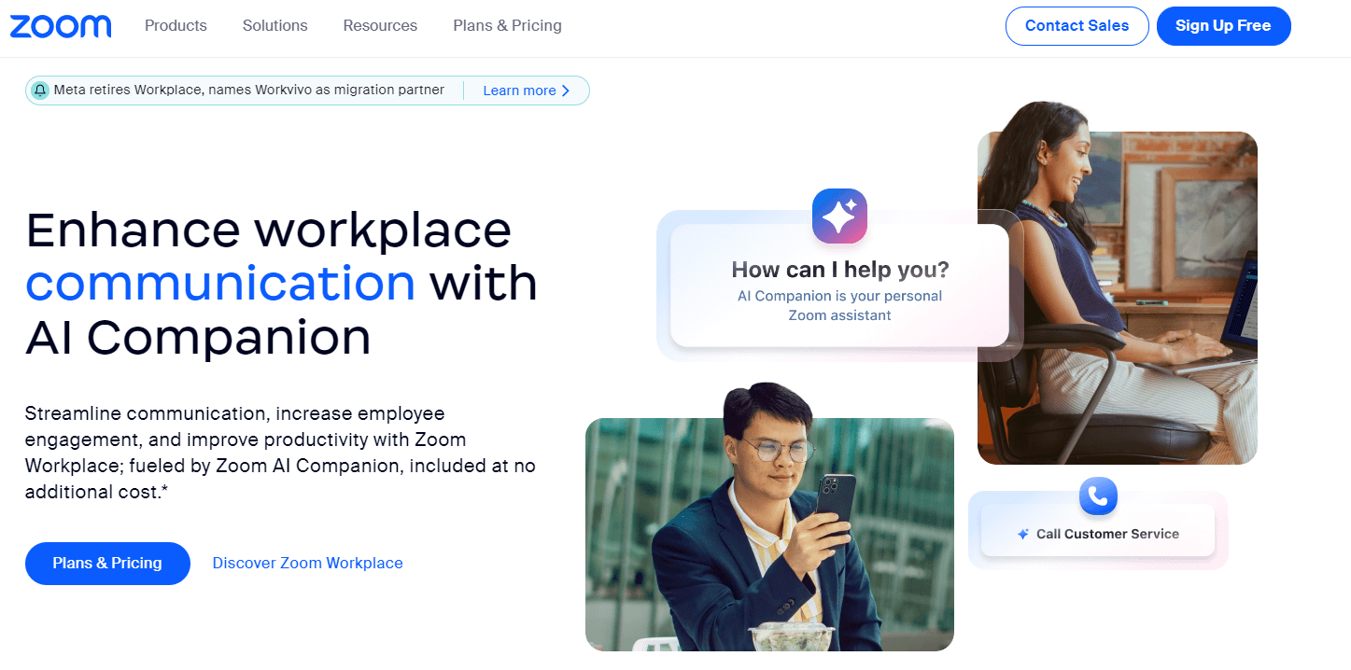Open the Products menu

[176, 25]
